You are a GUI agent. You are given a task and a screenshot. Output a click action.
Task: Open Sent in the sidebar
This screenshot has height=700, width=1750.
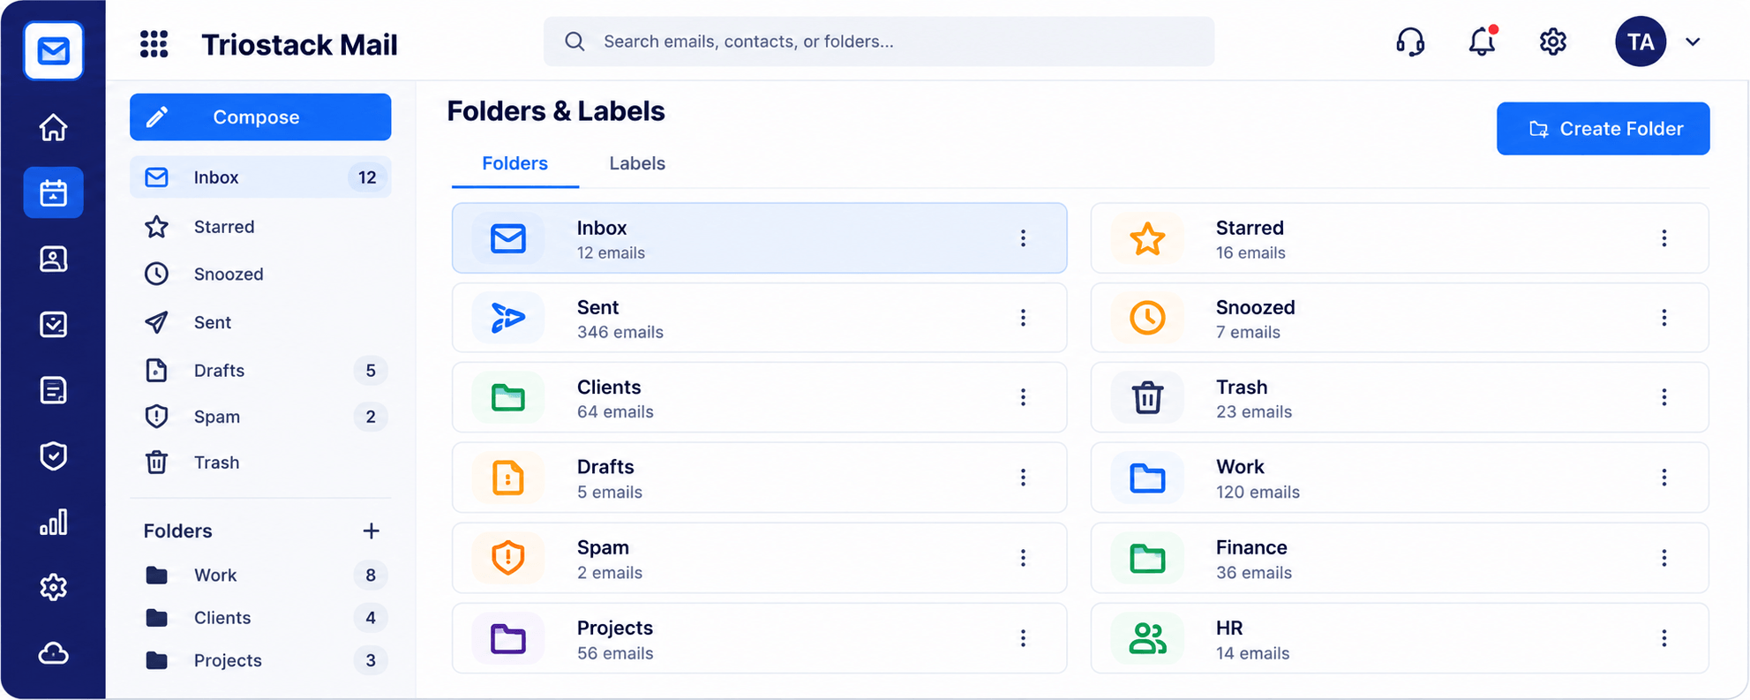(x=260, y=322)
